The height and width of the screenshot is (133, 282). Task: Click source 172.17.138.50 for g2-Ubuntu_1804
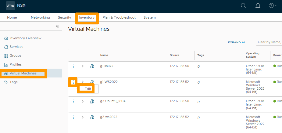179,101
